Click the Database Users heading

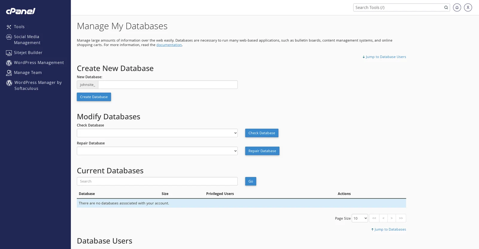tap(104, 241)
